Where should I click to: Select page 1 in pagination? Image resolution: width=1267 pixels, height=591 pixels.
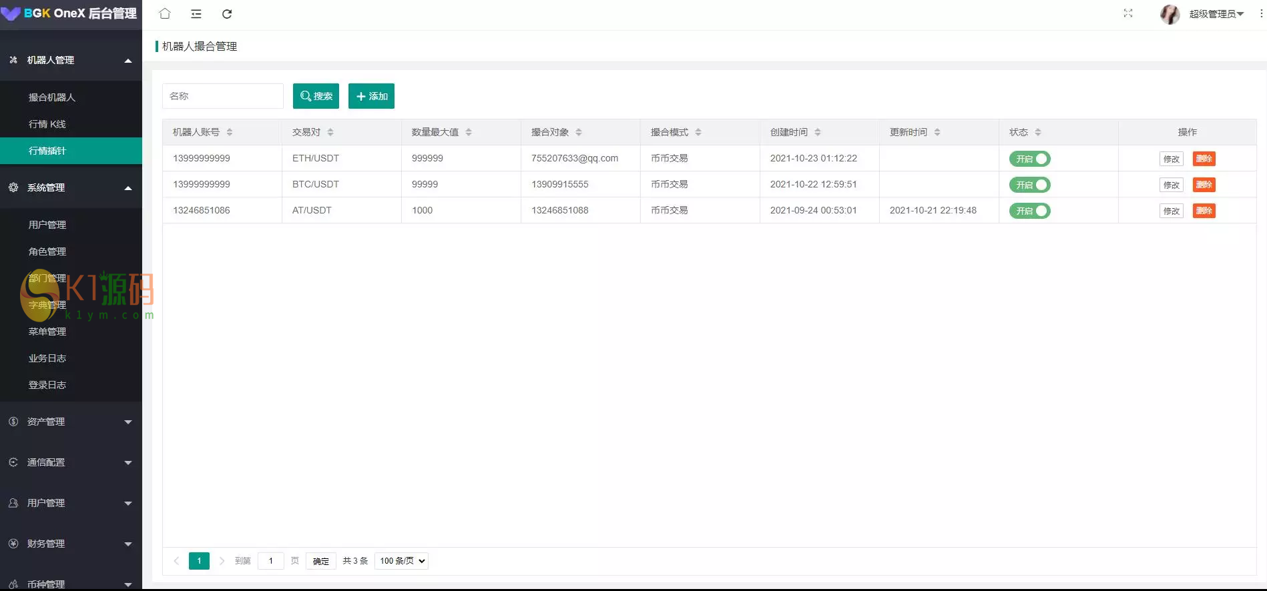click(199, 561)
